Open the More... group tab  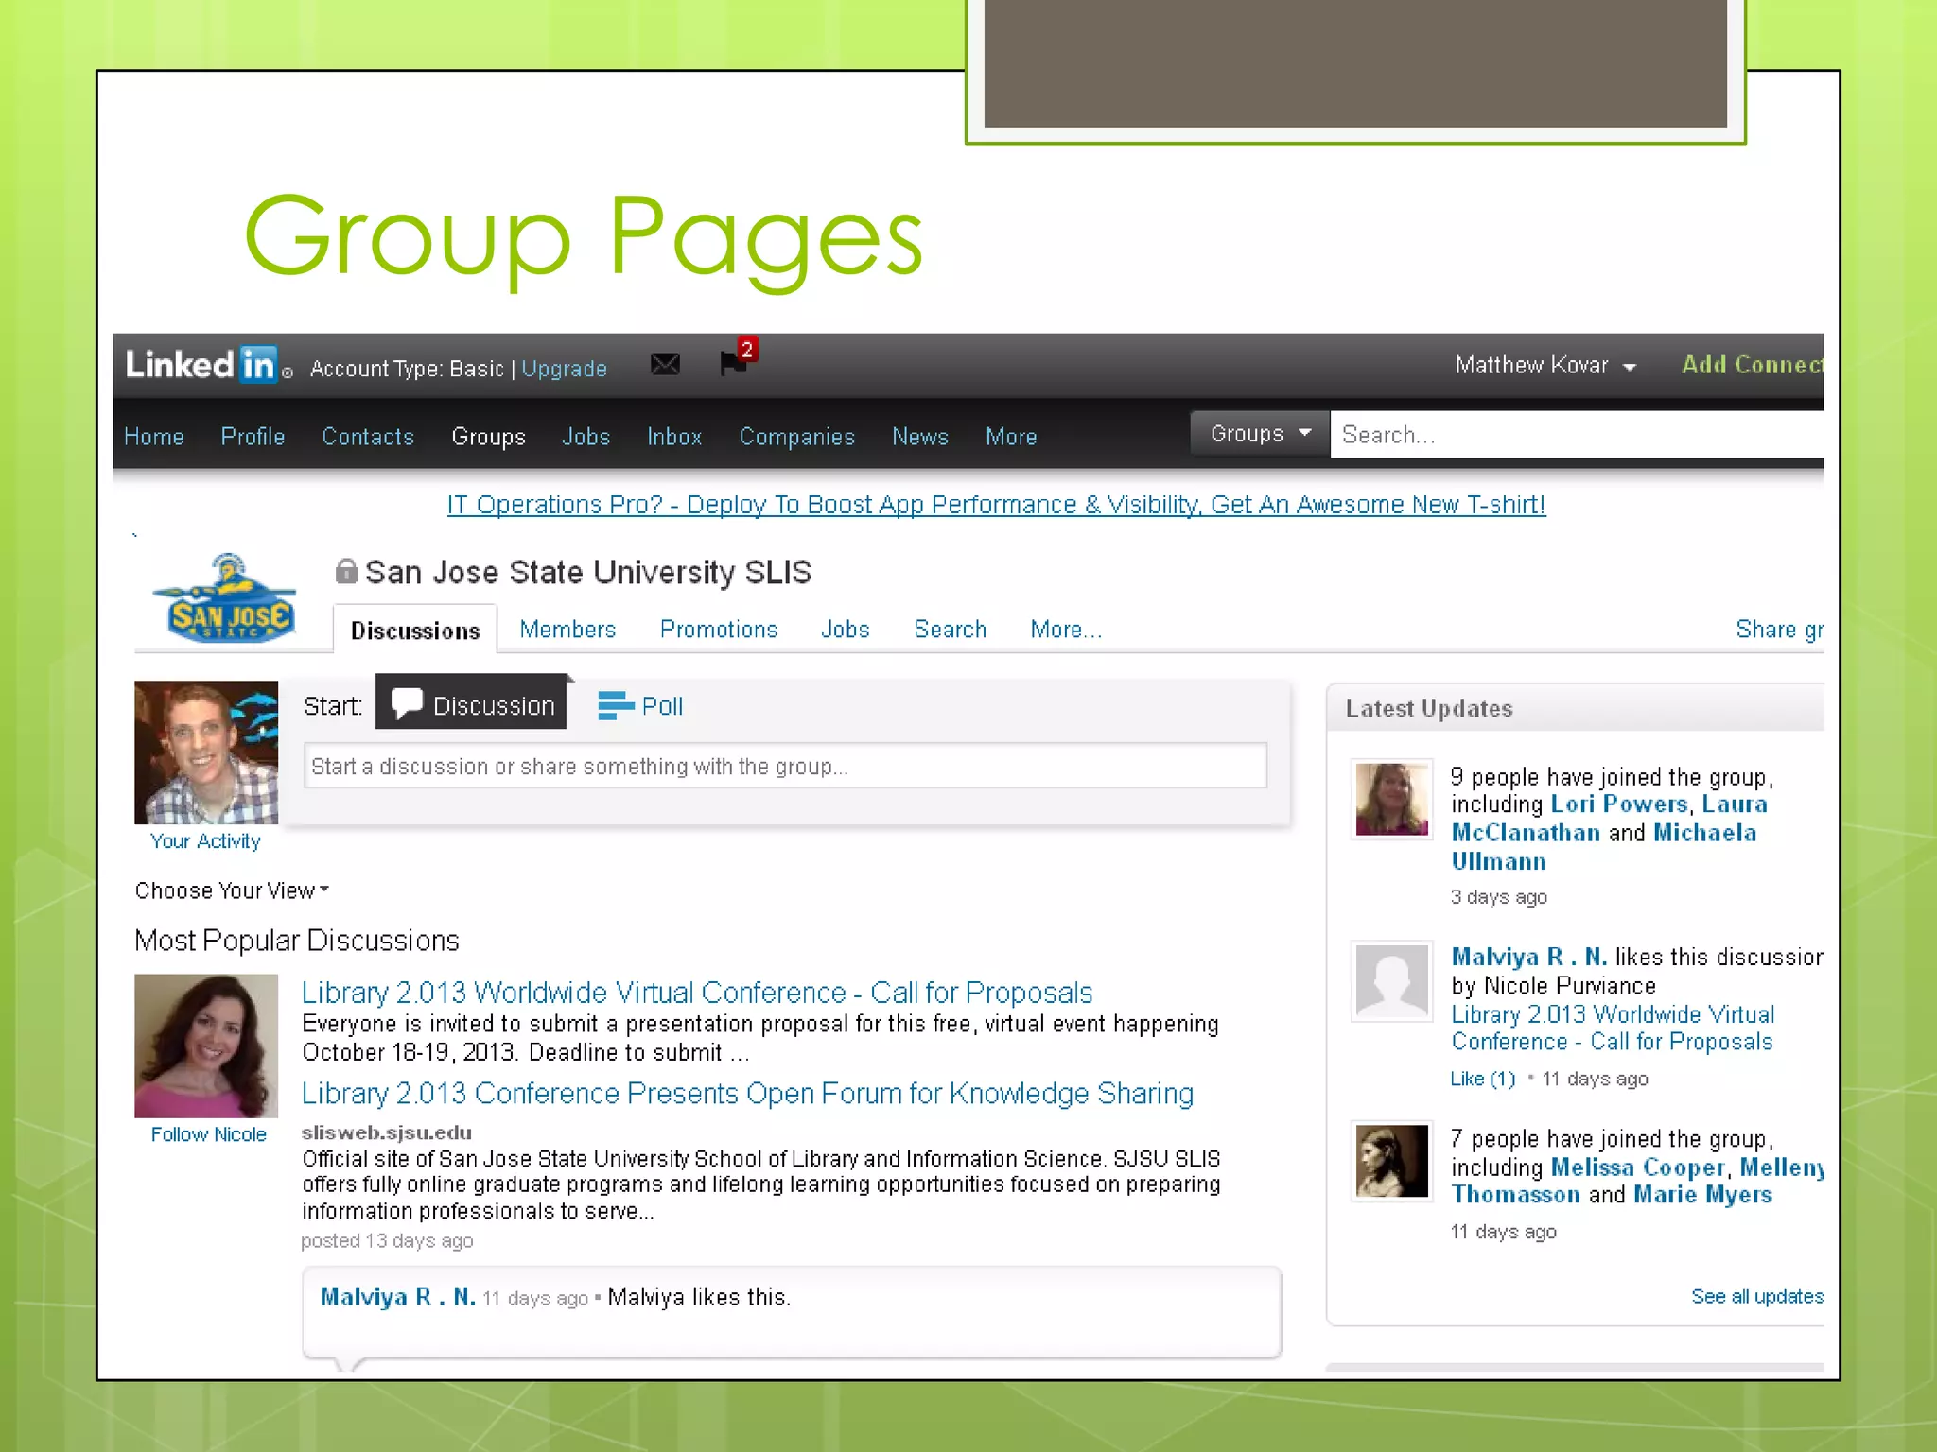1066,630
